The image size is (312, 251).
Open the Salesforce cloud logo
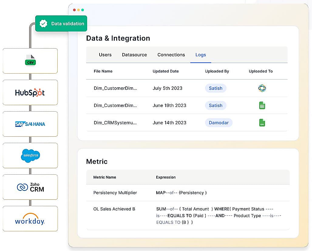(30, 156)
